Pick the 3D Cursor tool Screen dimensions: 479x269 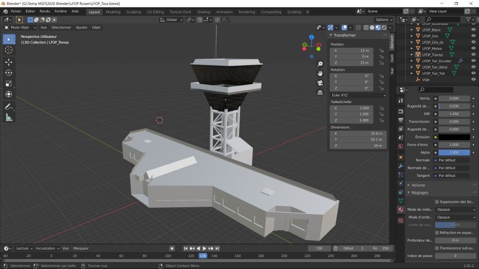point(9,50)
